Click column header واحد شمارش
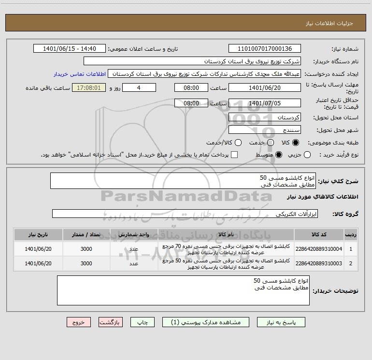The height and width of the screenshot is (360, 372). [134, 234]
